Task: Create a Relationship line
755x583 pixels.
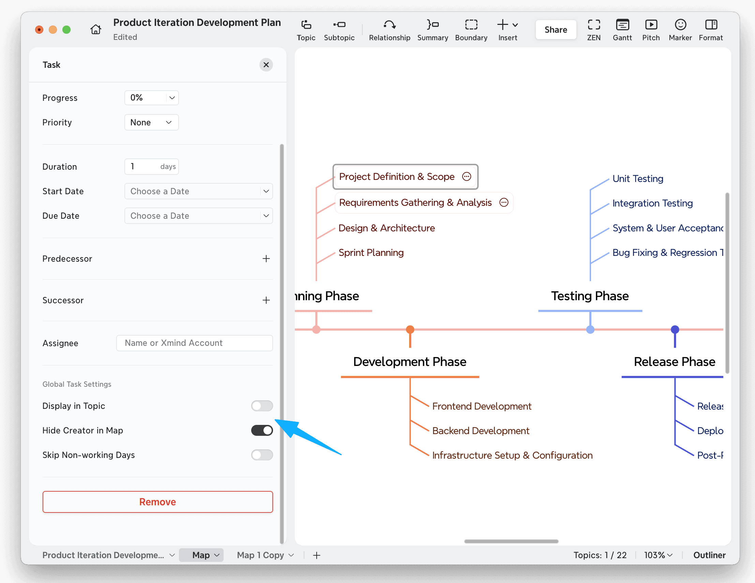Action: 390,29
